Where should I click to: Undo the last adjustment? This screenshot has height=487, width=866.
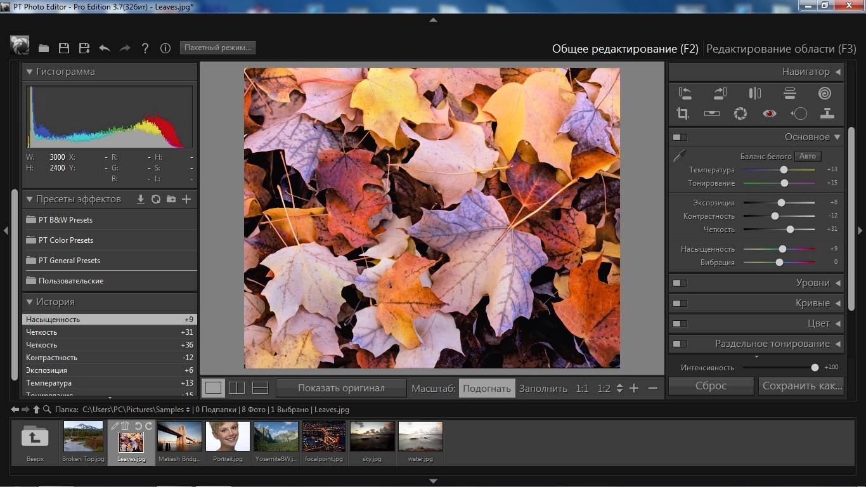105,48
